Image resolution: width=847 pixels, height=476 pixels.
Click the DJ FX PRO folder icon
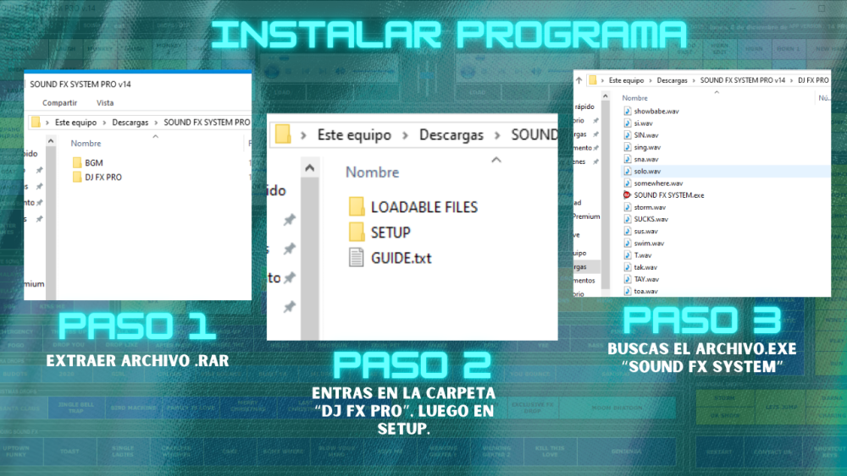coord(77,178)
